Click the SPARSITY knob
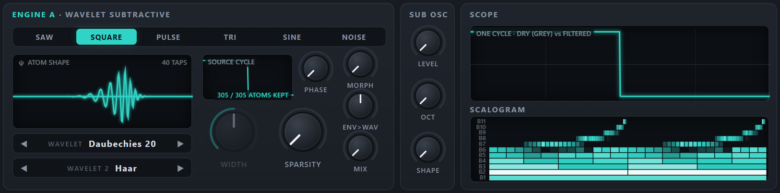The image size is (780, 193). click(303, 132)
